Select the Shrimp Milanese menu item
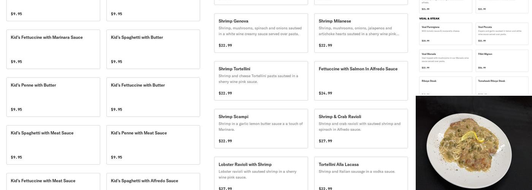Image resolution: width=532 pixels, height=190 pixels. 361,33
